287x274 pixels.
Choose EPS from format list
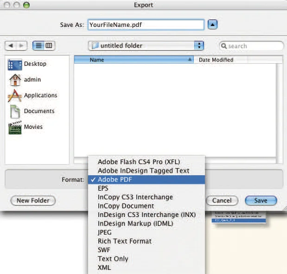[147, 188]
